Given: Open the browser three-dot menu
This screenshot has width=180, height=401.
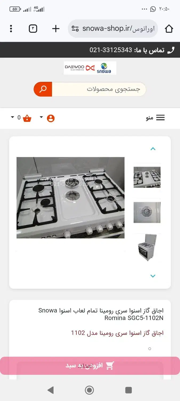Looking at the screenshot, I should [11, 29].
